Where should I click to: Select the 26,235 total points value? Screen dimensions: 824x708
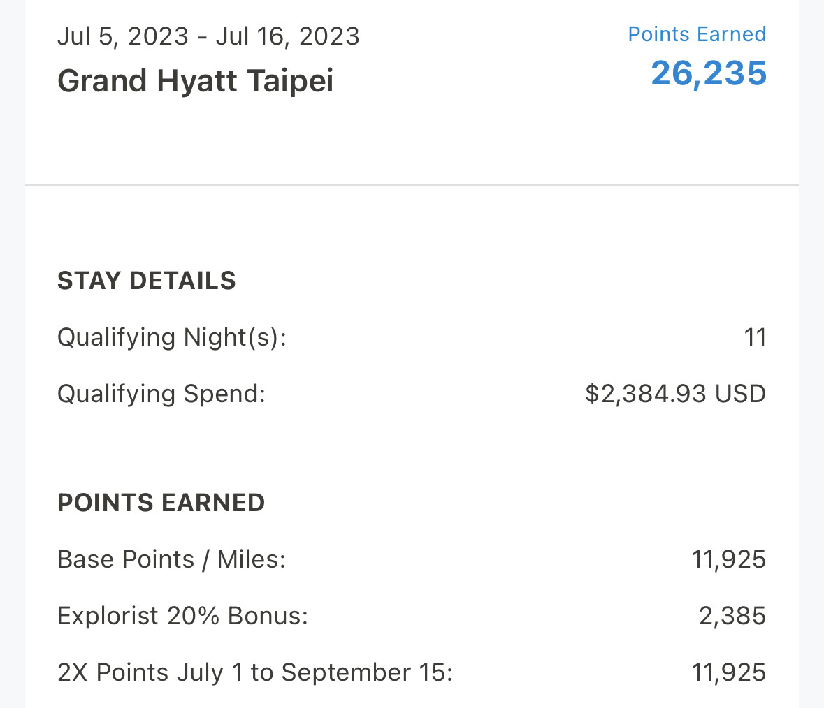709,73
